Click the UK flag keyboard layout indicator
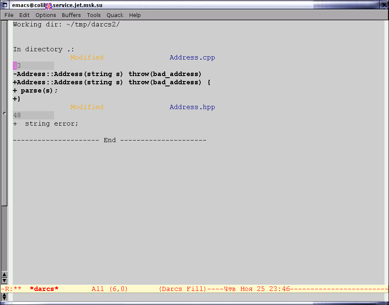The image size is (389, 305). [48, 6]
